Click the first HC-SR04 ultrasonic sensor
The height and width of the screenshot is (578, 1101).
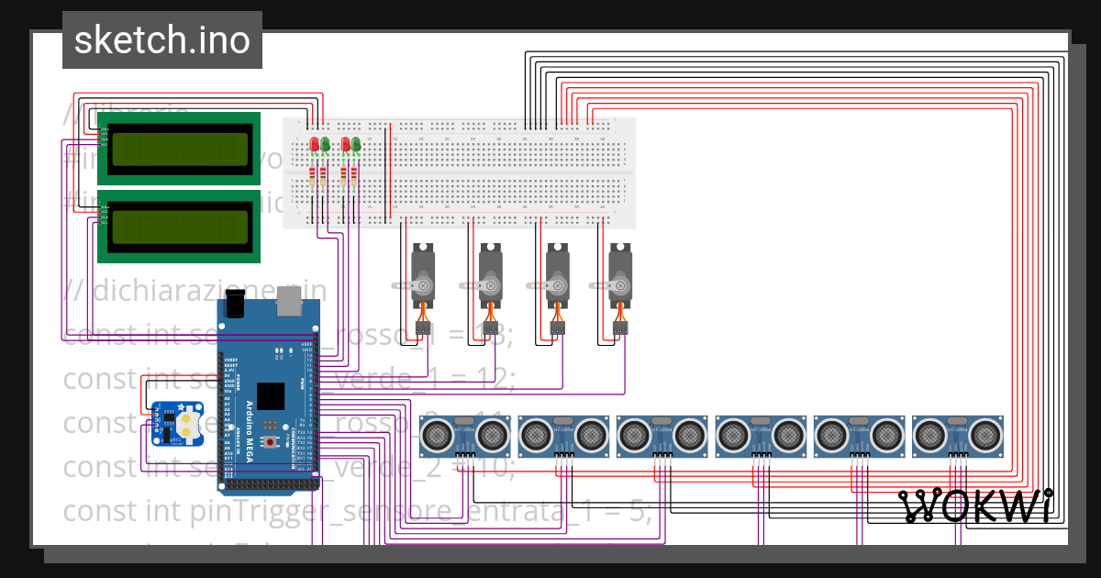click(463, 436)
